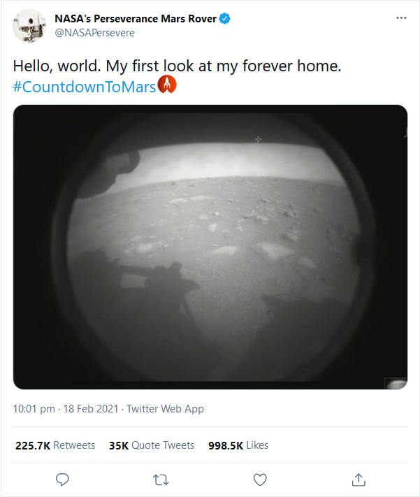Click the retweet arrows icon
This screenshot has height=497, width=420.
[161, 480]
